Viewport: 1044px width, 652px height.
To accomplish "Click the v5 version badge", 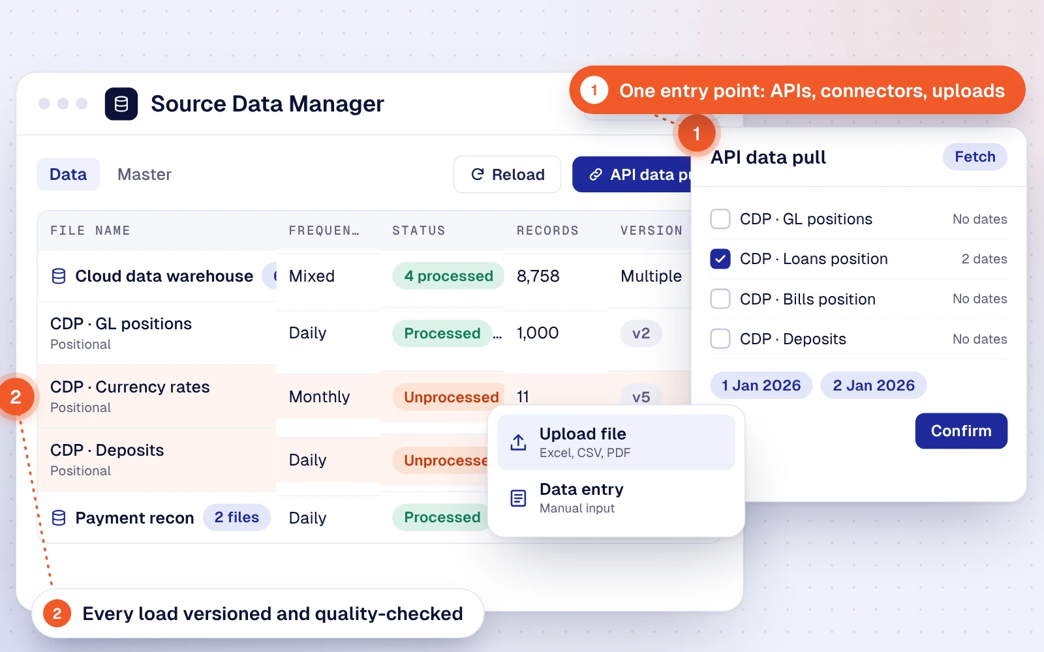I will (x=641, y=397).
